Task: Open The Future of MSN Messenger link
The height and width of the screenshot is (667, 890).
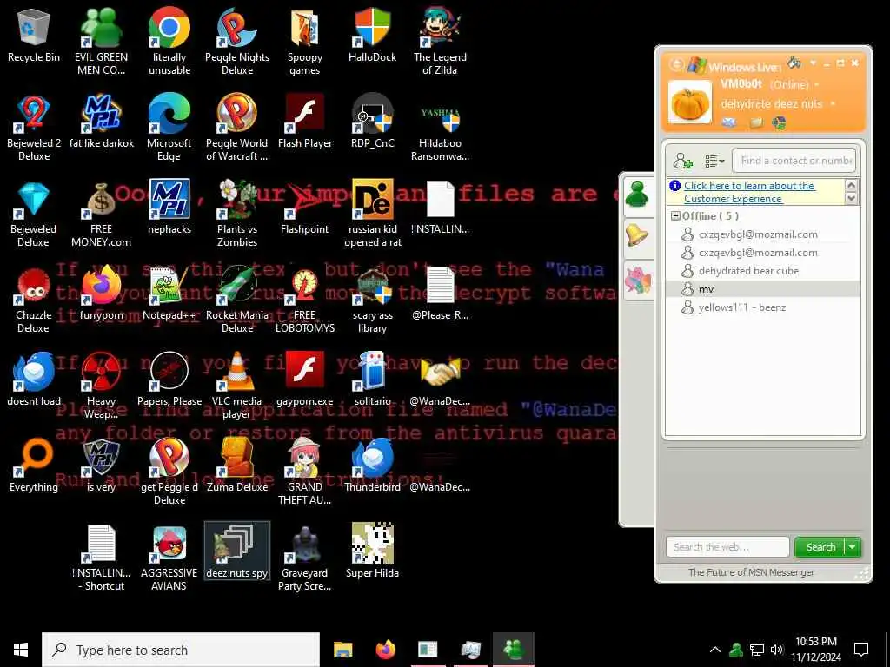Action: click(x=751, y=572)
